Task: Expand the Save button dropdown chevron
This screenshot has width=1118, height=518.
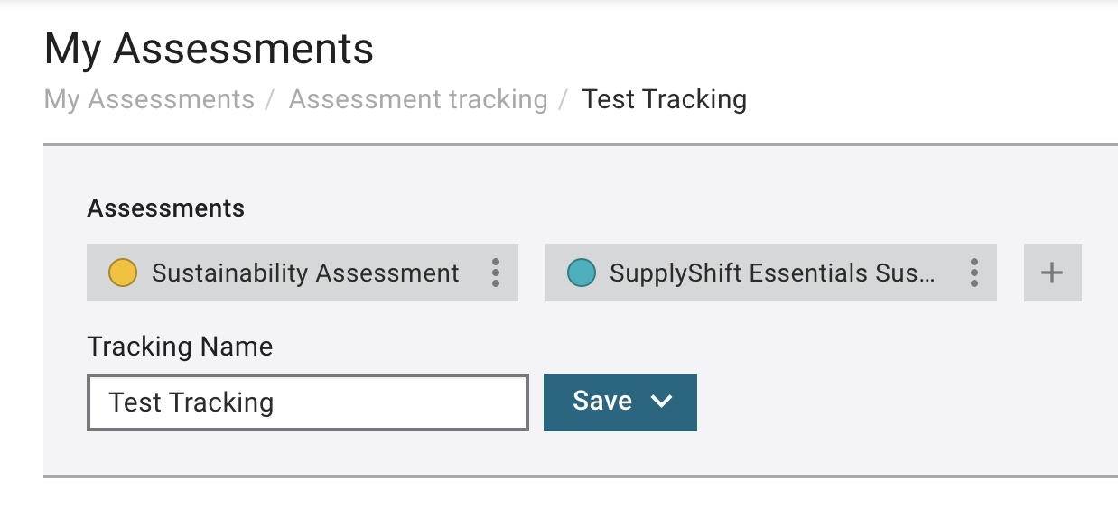Action: coord(661,402)
